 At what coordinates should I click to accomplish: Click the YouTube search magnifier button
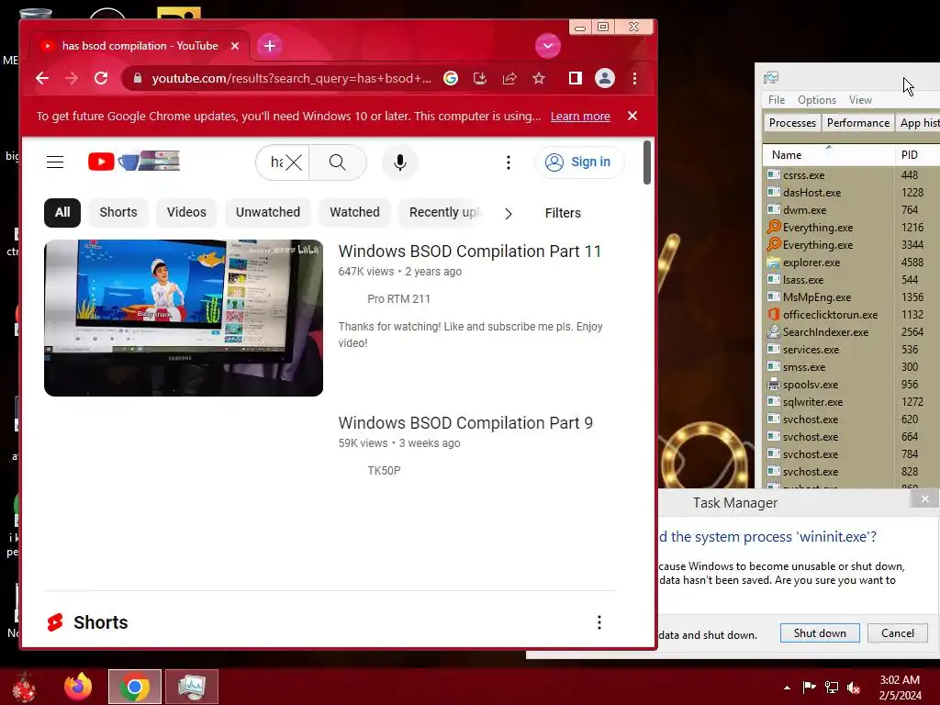[x=338, y=162]
